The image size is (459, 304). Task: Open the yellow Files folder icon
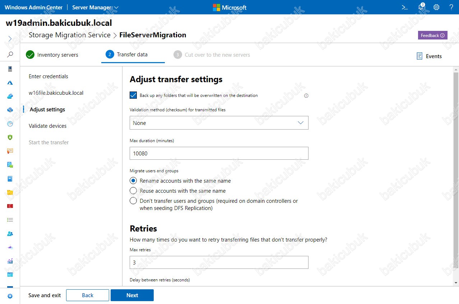pos(10,192)
